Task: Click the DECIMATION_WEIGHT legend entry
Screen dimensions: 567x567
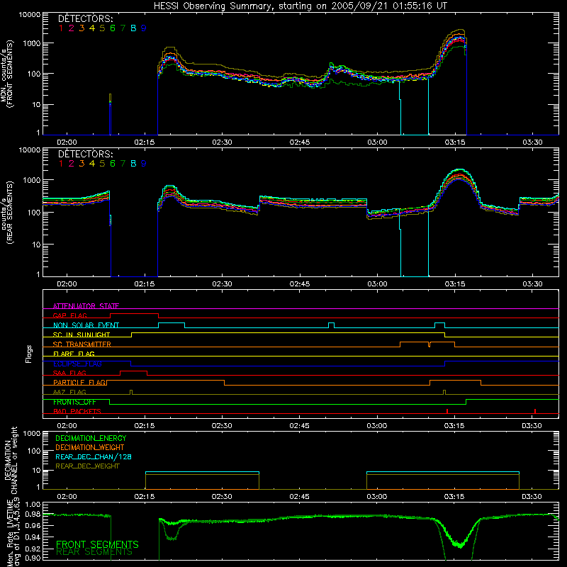Action: (x=90, y=447)
